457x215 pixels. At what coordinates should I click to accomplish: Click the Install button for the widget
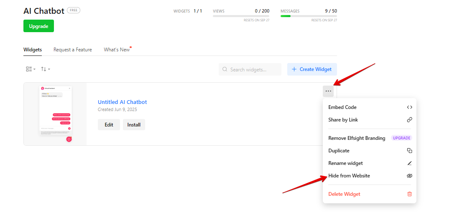pyautogui.click(x=134, y=124)
